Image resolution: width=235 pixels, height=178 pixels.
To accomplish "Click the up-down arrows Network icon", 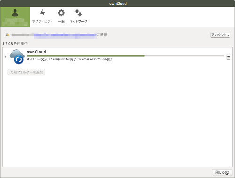I will coord(78,13).
